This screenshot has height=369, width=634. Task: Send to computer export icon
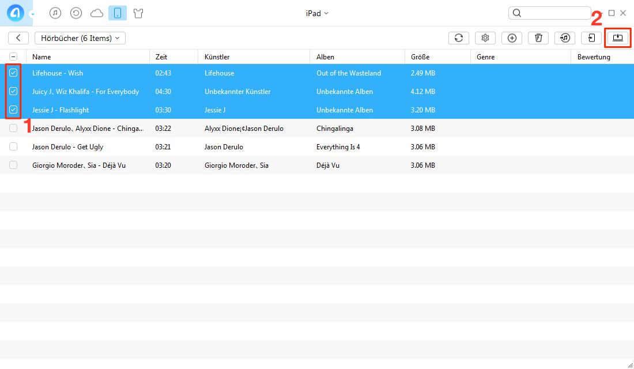pyautogui.click(x=618, y=38)
